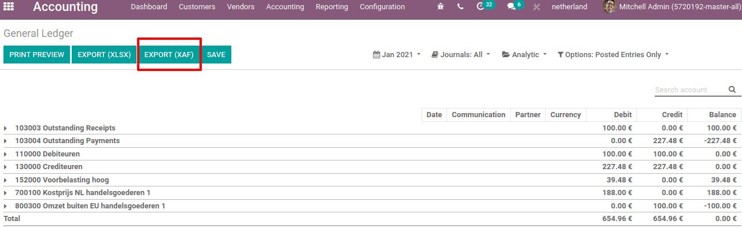Click the search magnifier icon
Viewport: 742px width, 228px height.
click(732, 89)
